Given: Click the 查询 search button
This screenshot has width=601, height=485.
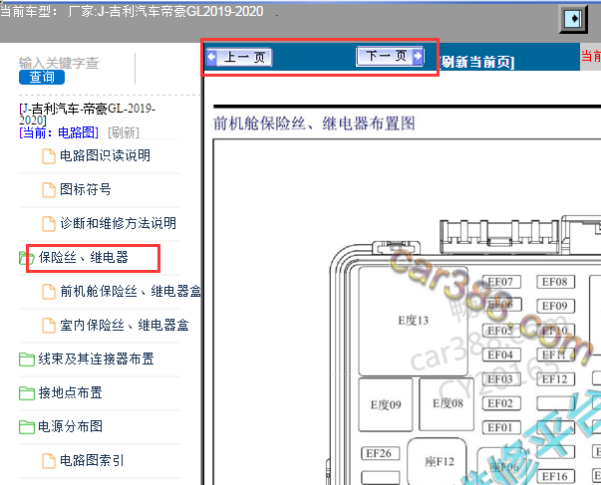Looking at the screenshot, I should coord(42,77).
